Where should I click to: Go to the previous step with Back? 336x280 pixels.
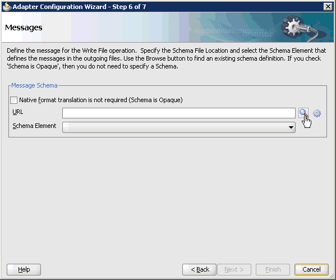(199, 269)
